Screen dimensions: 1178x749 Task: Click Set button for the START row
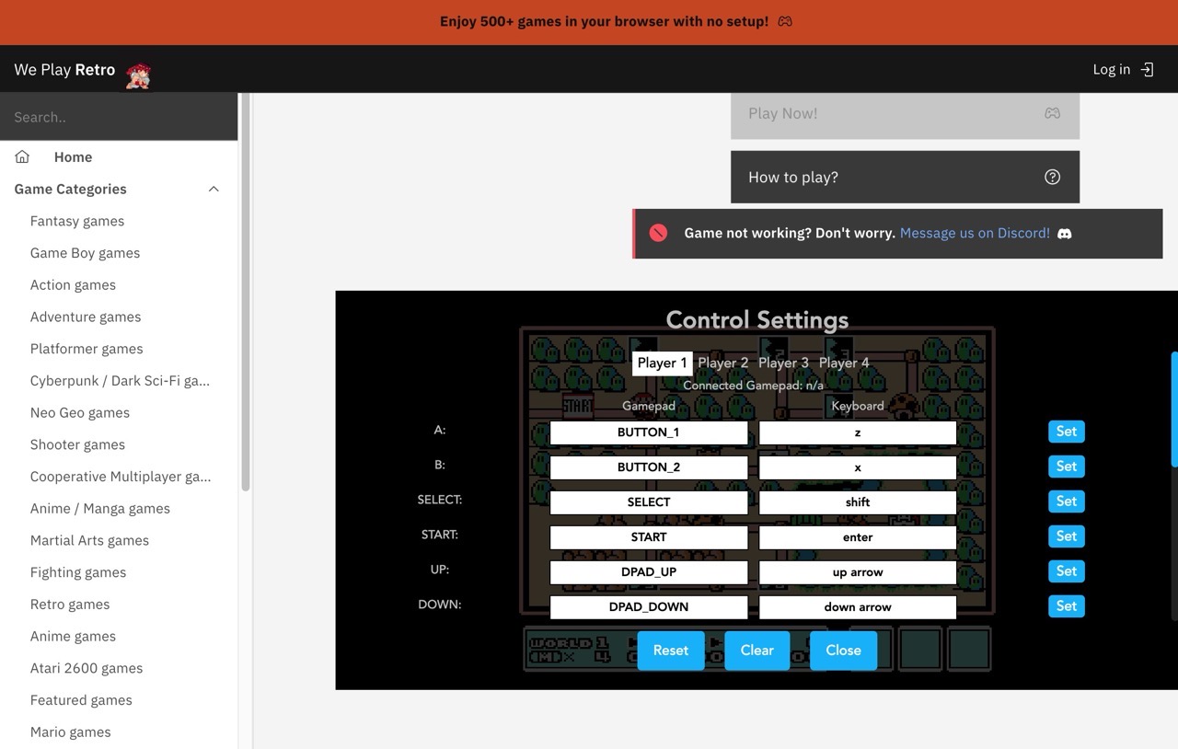(x=1067, y=536)
